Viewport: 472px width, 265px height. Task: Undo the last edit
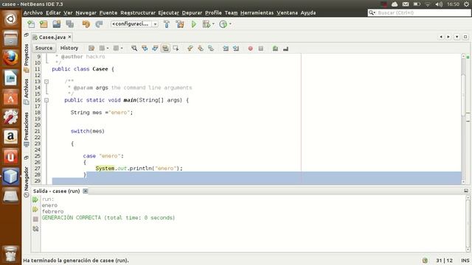click(86, 24)
